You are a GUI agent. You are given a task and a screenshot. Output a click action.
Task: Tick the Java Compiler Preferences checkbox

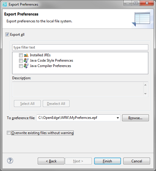pos(21,66)
